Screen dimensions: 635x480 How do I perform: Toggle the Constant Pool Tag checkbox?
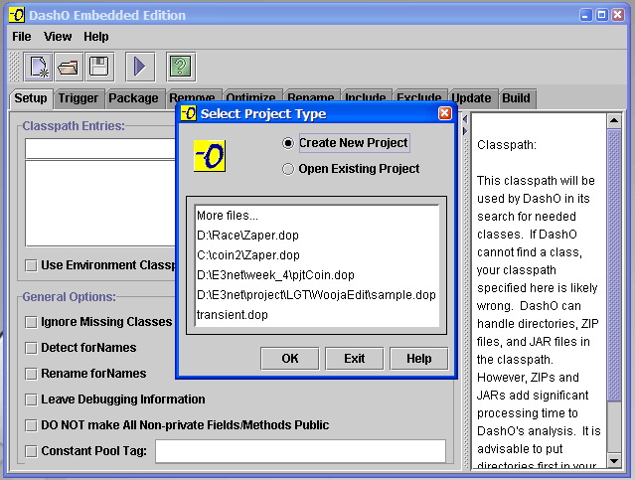[x=31, y=451]
